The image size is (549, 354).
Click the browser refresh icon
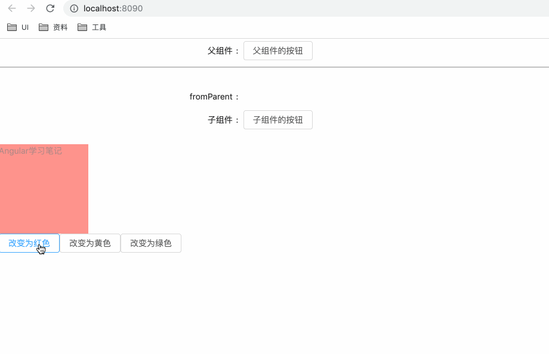(x=50, y=8)
